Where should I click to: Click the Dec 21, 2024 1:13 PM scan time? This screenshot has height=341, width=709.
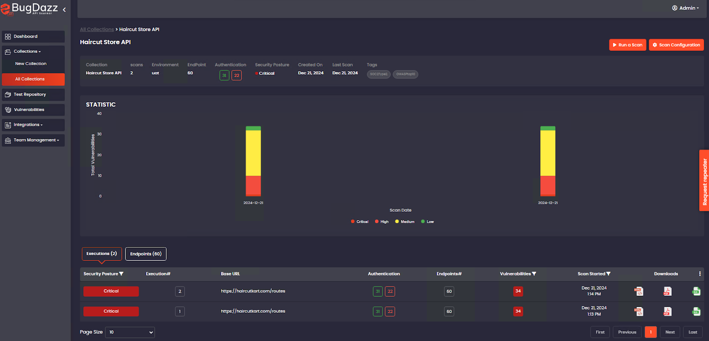(594, 311)
